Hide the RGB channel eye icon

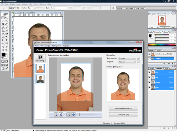click(x=149, y=72)
